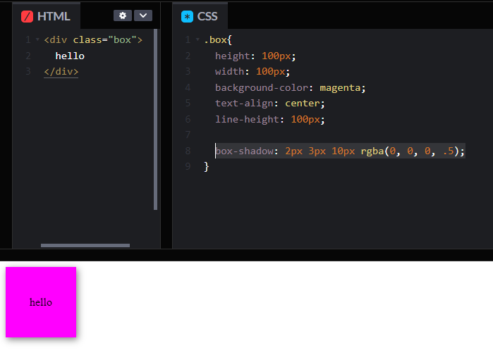Collapse the div fold arrow in HTML line 1
Viewport: 493px width, 355px height.
pyautogui.click(x=37, y=39)
